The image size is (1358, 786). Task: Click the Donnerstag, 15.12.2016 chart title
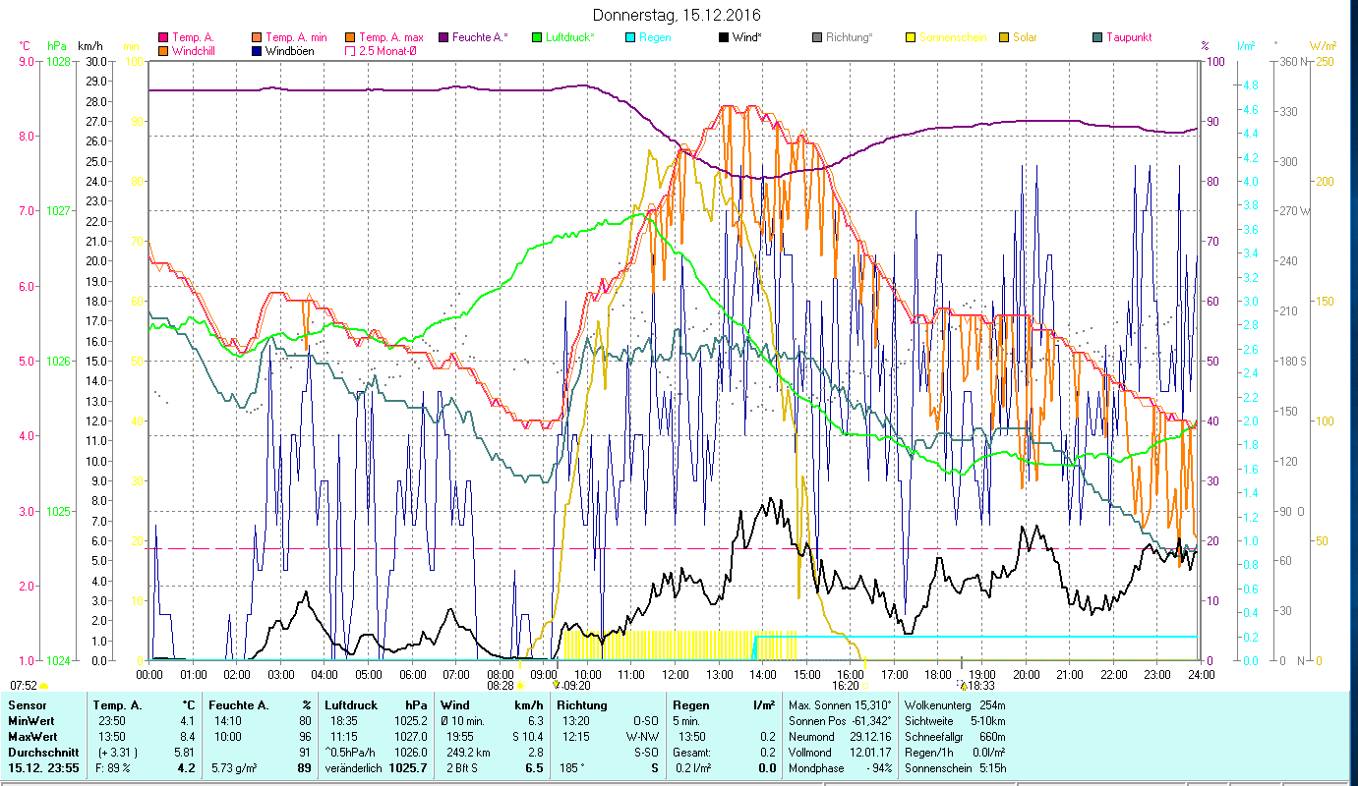(678, 15)
